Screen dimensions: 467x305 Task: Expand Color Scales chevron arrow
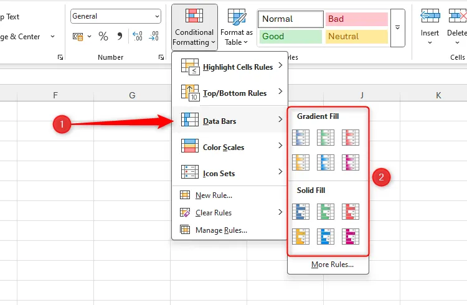pyautogui.click(x=280, y=146)
